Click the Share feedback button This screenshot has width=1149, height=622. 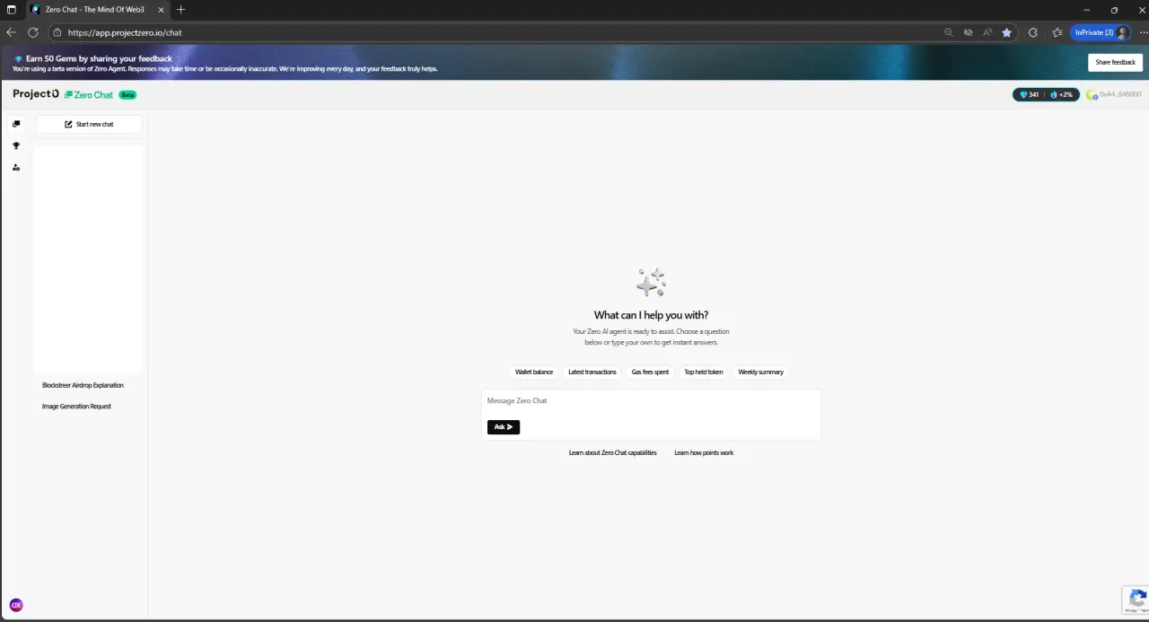[x=1116, y=62]
